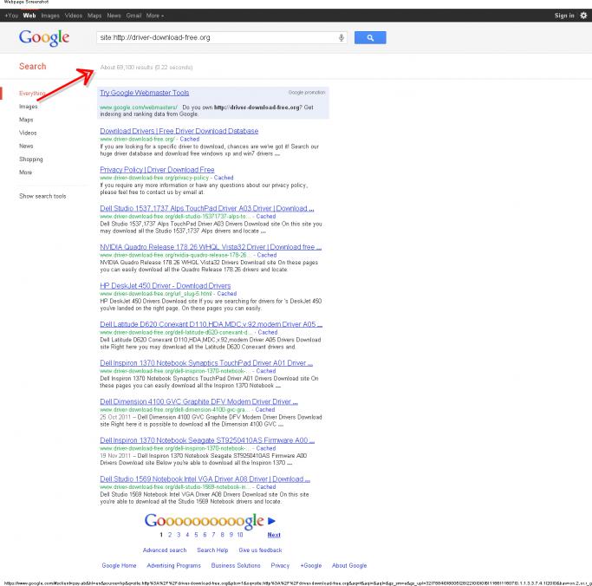Filter by Maps in left sidebar
This screenshot has width=592, height=586.
[26, 120]
